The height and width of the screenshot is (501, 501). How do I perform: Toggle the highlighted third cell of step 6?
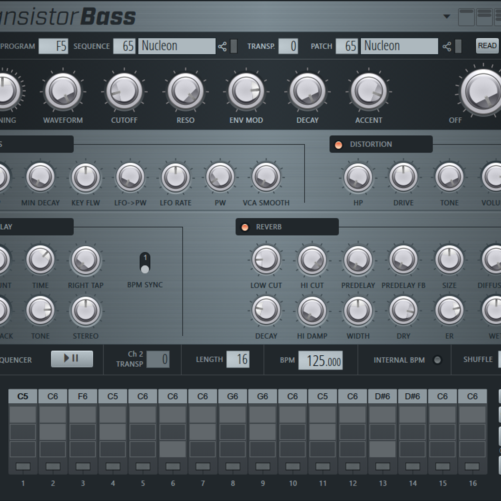click(173, 449)
